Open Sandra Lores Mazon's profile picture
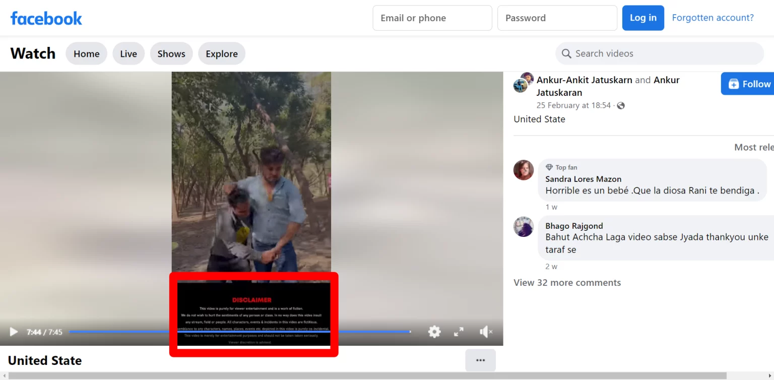This screenshot has width=774, height=380. 524,170
